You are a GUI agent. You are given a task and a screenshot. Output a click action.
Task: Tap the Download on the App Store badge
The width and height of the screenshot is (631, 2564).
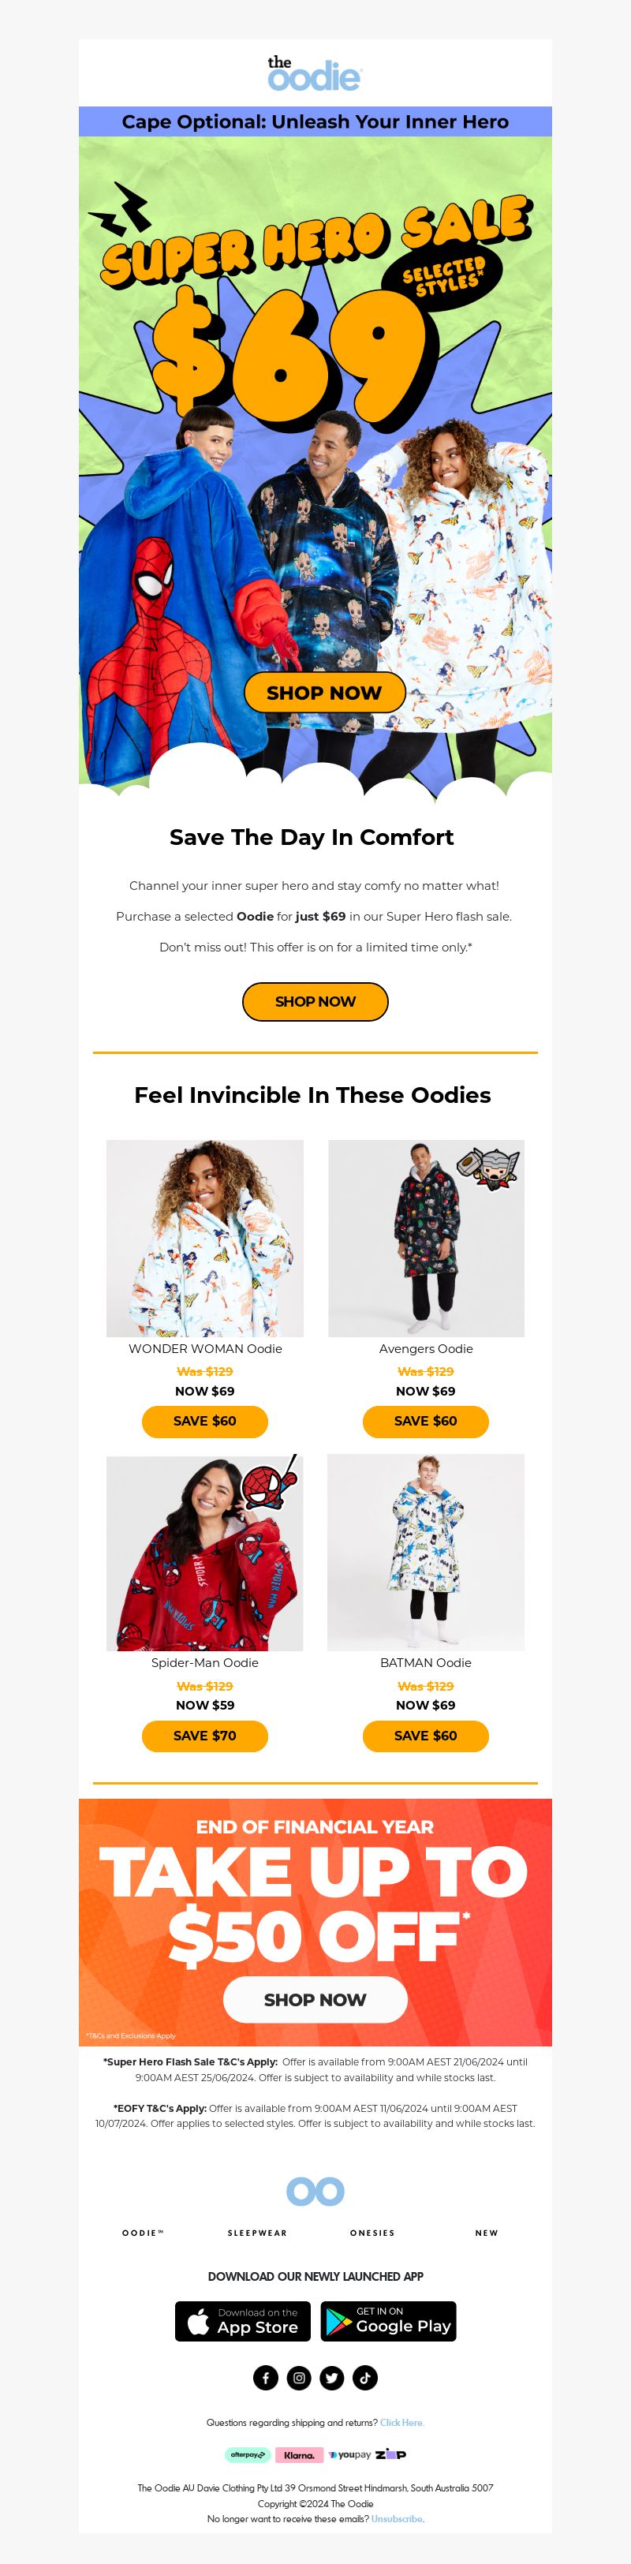(x=243, y=2321)
